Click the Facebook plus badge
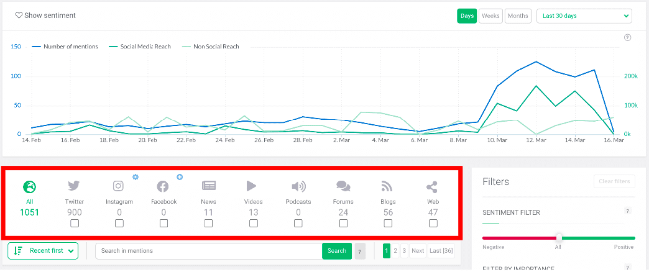649x272 pixels. (x=180, y=177)
